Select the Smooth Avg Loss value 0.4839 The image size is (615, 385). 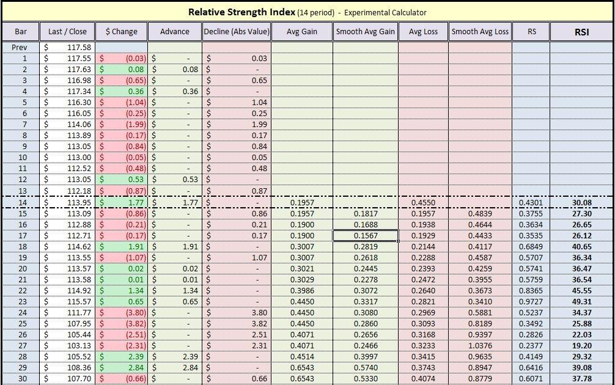click(480, 214)
